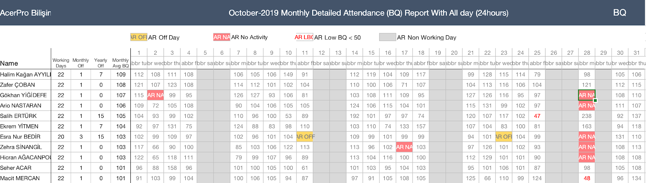Select the name cell Macit MERCAN
Viewport: 646px width, 183px height.
click(x=20, y=178)
